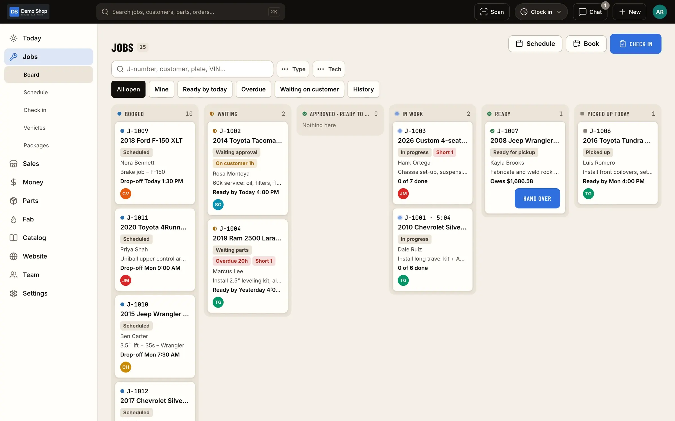Click the CH avatar on J-1010 card

pos(126,367)
